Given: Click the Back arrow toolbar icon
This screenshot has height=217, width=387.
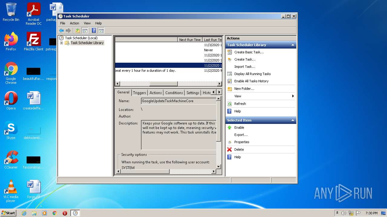Looking at the screenshot, I should [61, 30].
